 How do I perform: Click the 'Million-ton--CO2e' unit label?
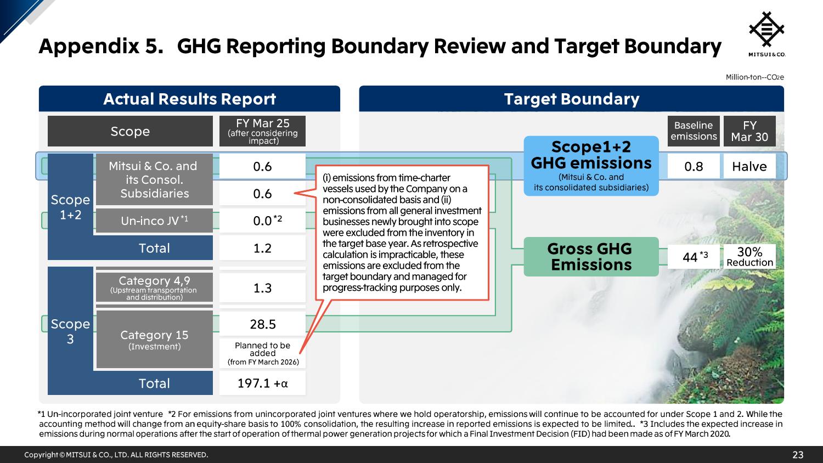pos(755,77)
